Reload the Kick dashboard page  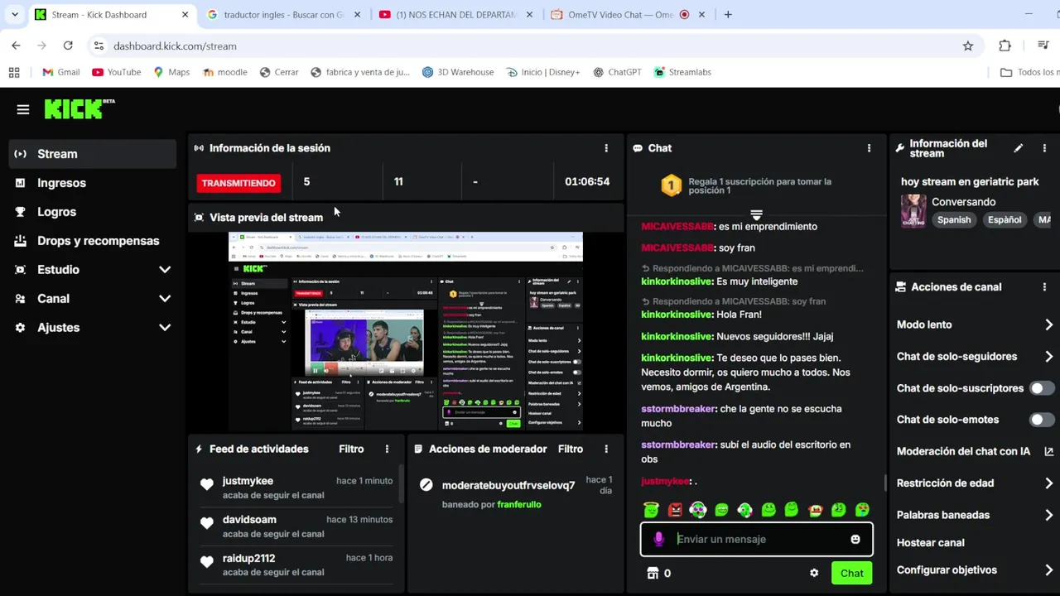tap(68, 46)
